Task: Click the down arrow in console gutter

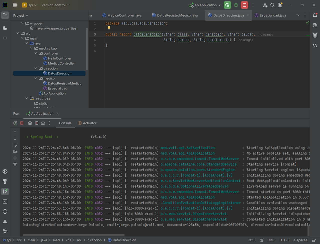Action: click(15, 138)
